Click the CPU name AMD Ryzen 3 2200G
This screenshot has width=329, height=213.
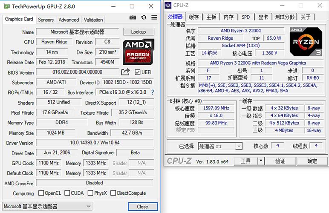click(241, 31)
